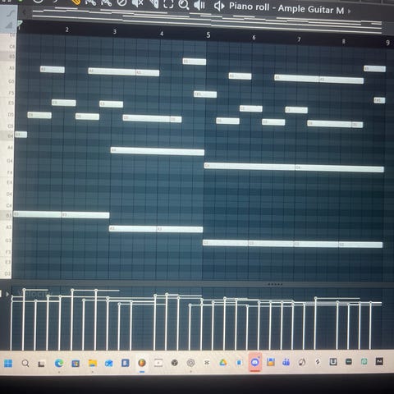
Task: Open FL Studio from the taskbar
Action: click(x=142, y=363)
